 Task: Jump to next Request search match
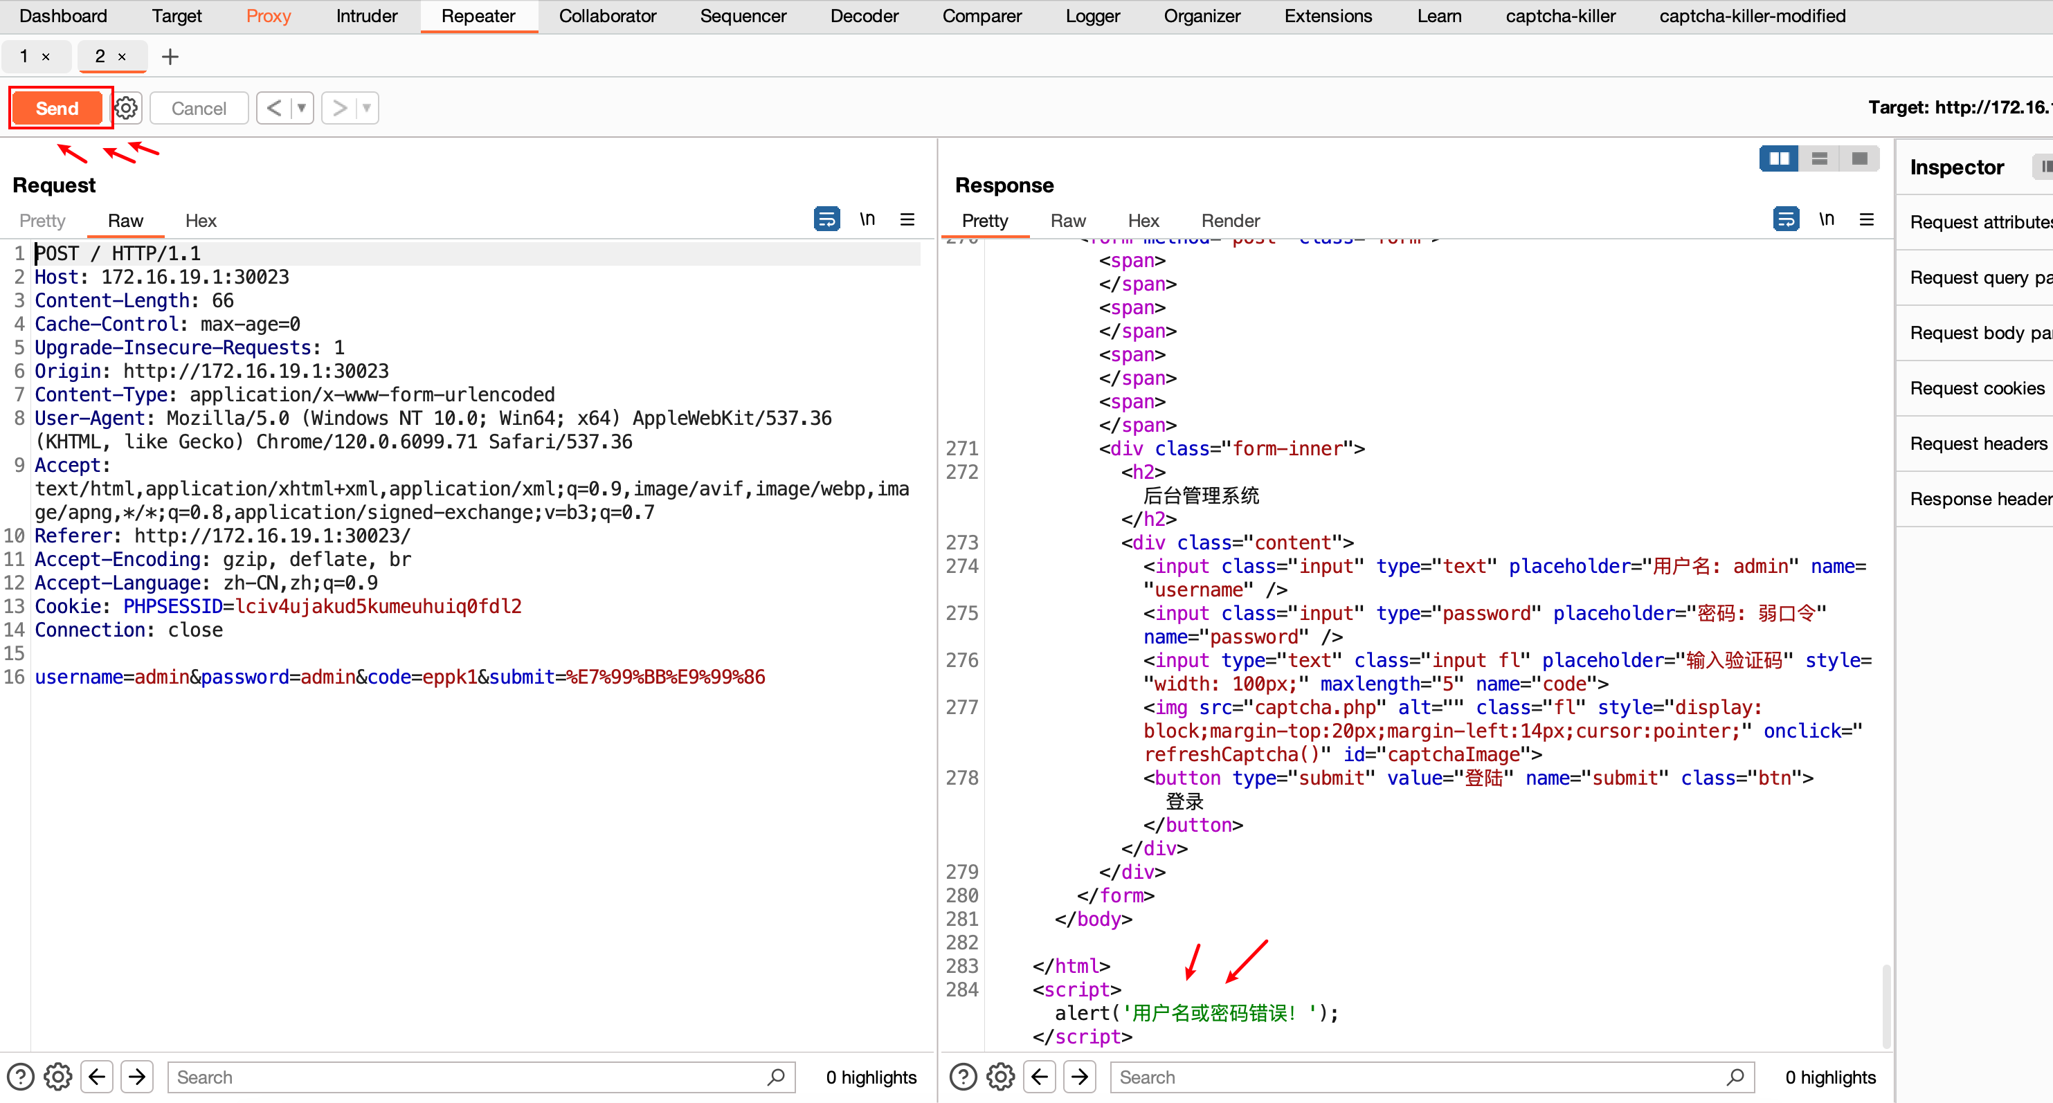click(137, 1077)
